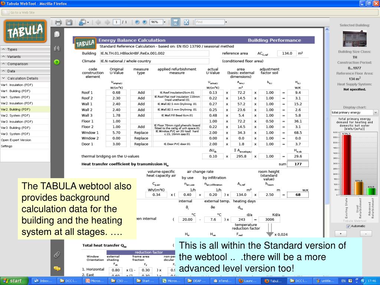This screenshot has width=380, height=285.
Task: Expand hidden system tray icons arrow
Action: (x=363, y=281)
